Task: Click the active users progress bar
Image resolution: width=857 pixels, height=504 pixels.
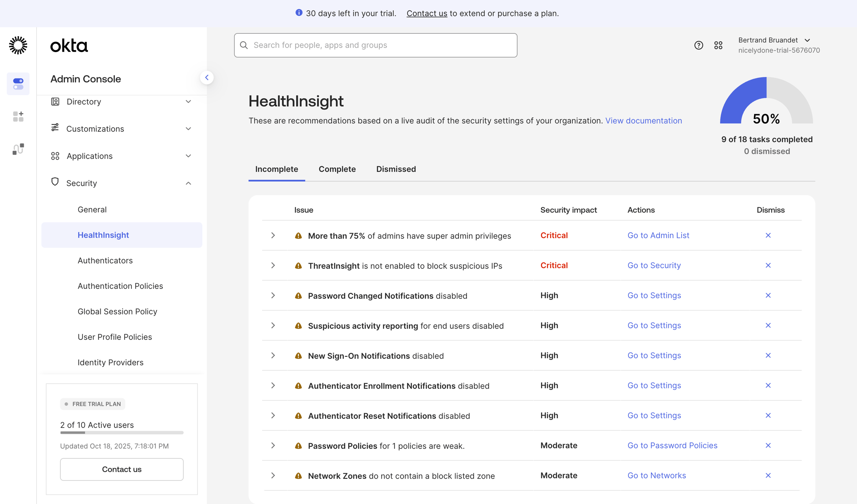Action: (122, 433)
